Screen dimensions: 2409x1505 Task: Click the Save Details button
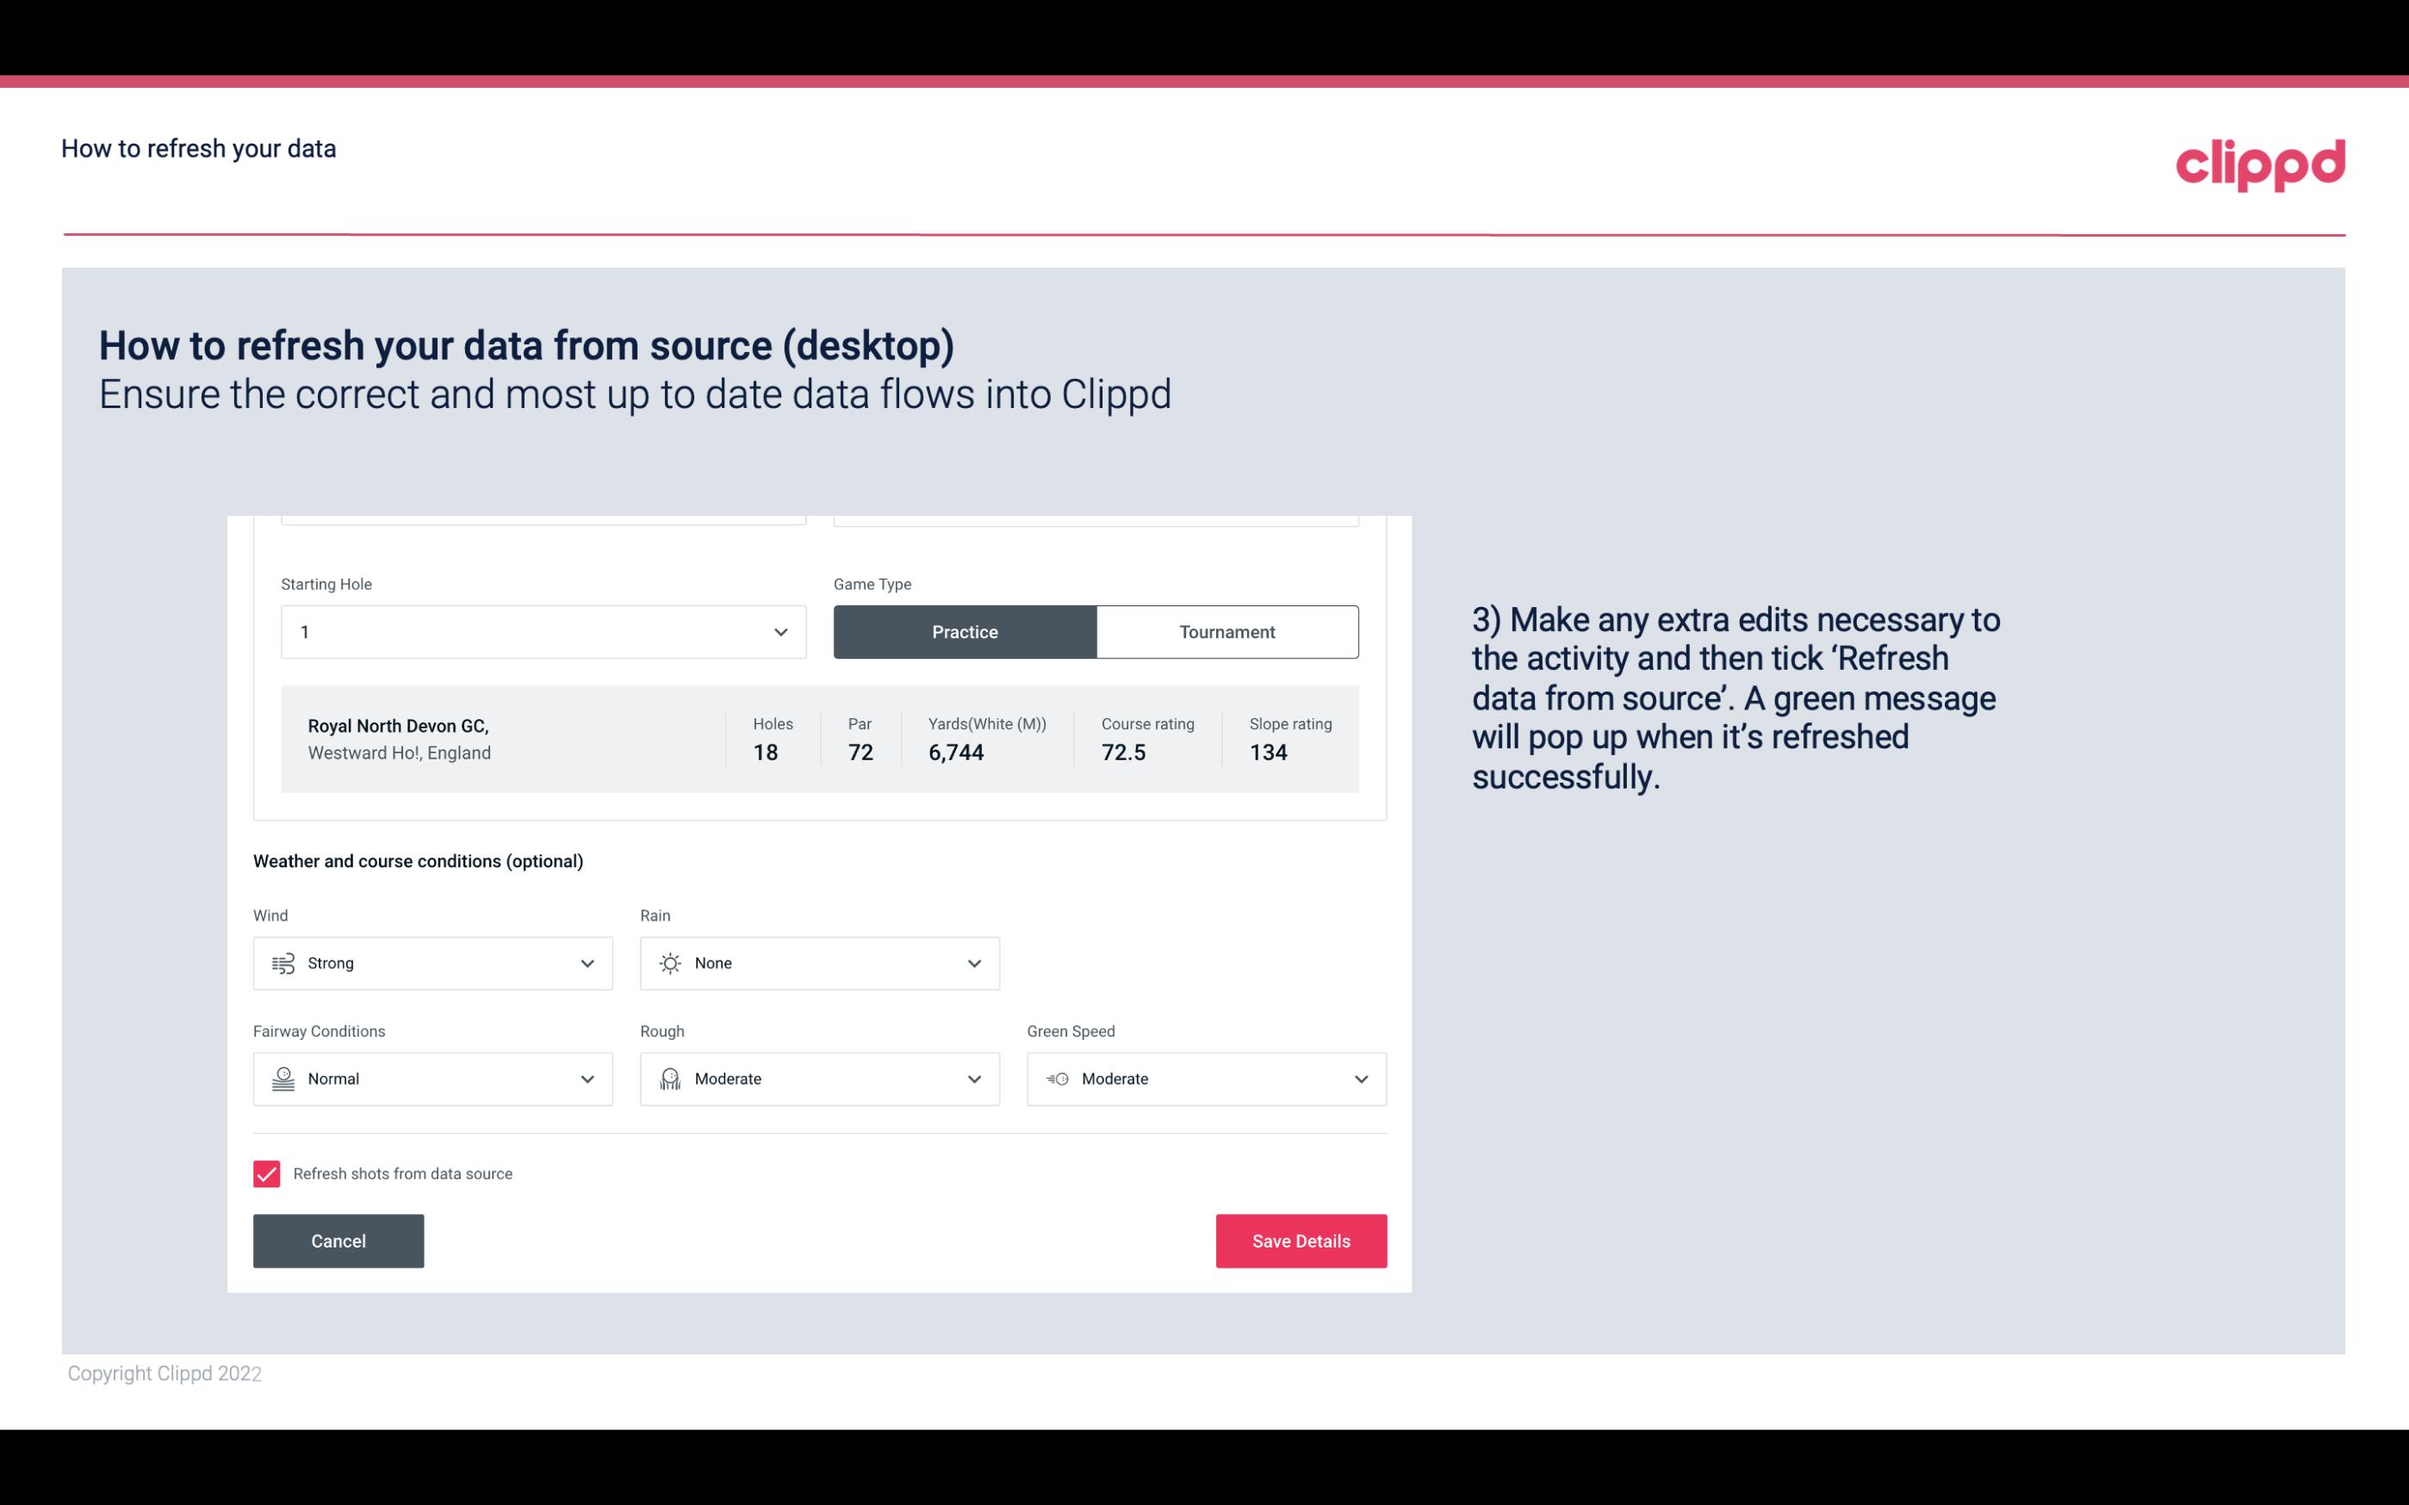pyautogui.click(x=1301, y=1242)
